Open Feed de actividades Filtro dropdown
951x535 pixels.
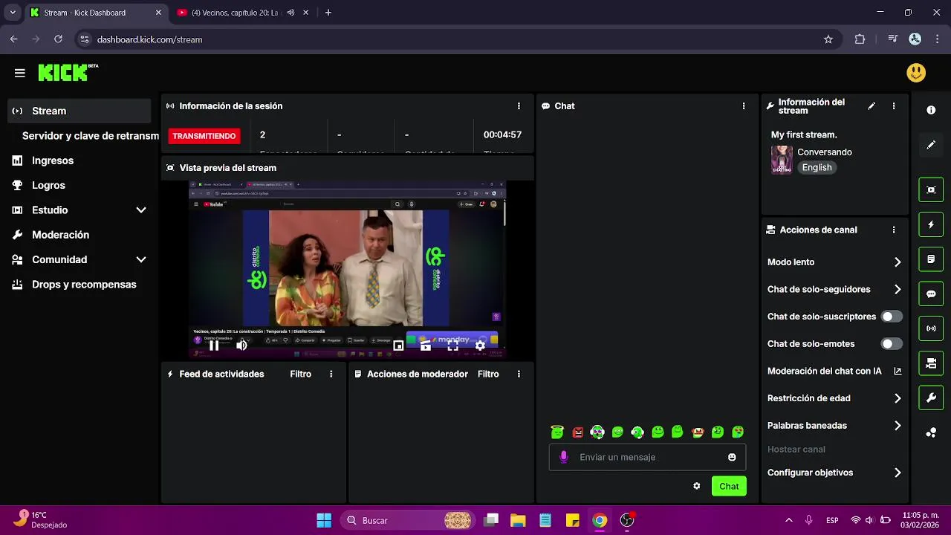click(301, 374)
